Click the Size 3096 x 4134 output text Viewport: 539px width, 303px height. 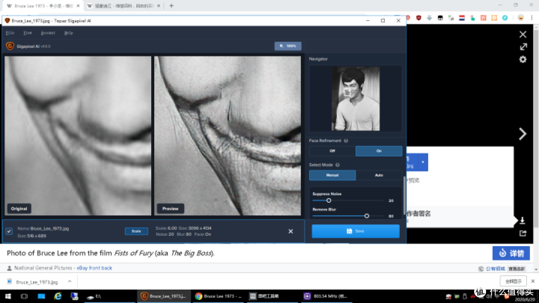pyautogui.click(x=195, y=228)
